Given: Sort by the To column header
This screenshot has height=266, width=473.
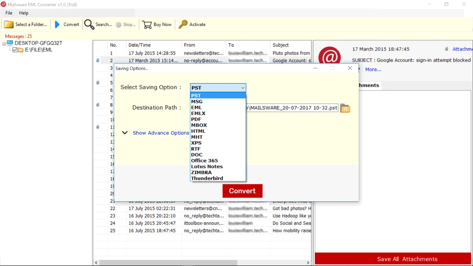Looking at the screenshot, I should (248, 45).
